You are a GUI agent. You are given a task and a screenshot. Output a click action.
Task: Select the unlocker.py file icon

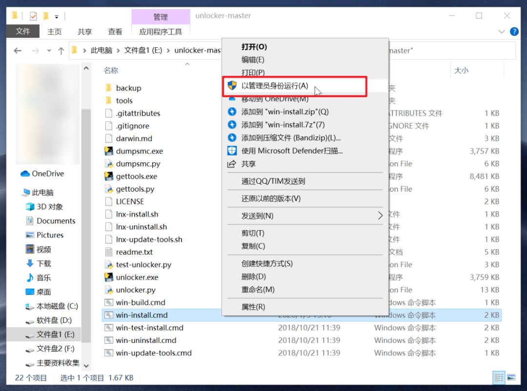108,290
